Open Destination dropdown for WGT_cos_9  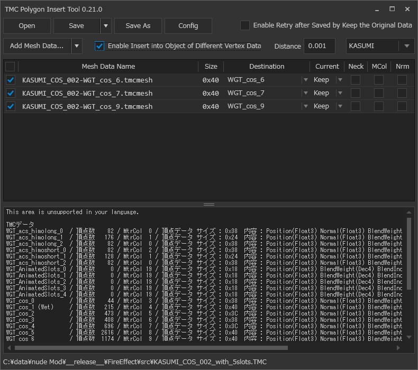306,106
